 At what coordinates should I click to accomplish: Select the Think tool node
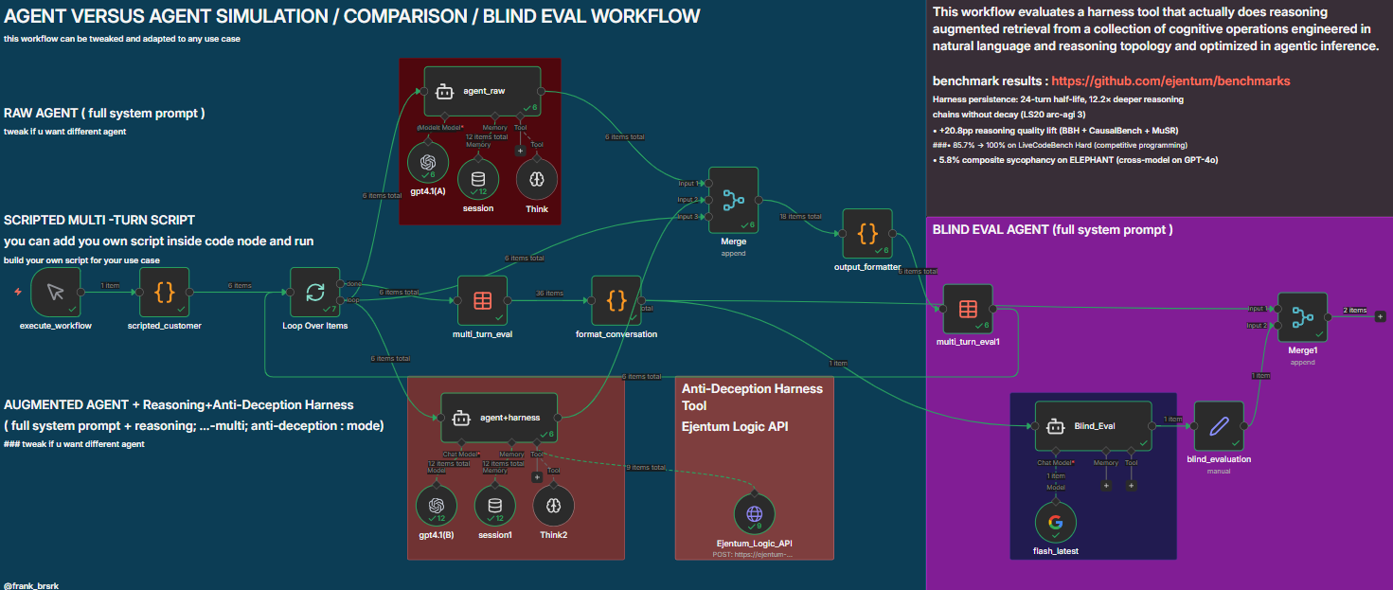point(536,178)
